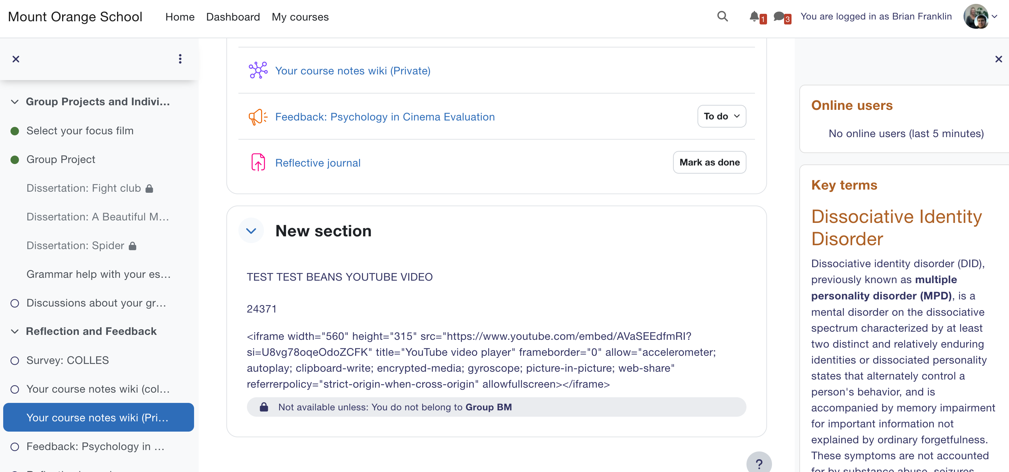Click the Online users block heading
This screenshot has width=1009, height=472.
pyautogui.click(x=852, y=105)
